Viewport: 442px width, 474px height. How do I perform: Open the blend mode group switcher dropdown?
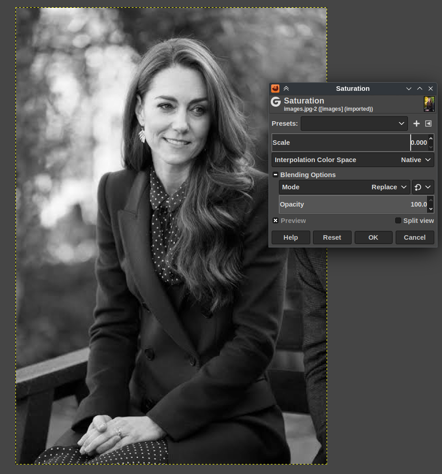422,187
